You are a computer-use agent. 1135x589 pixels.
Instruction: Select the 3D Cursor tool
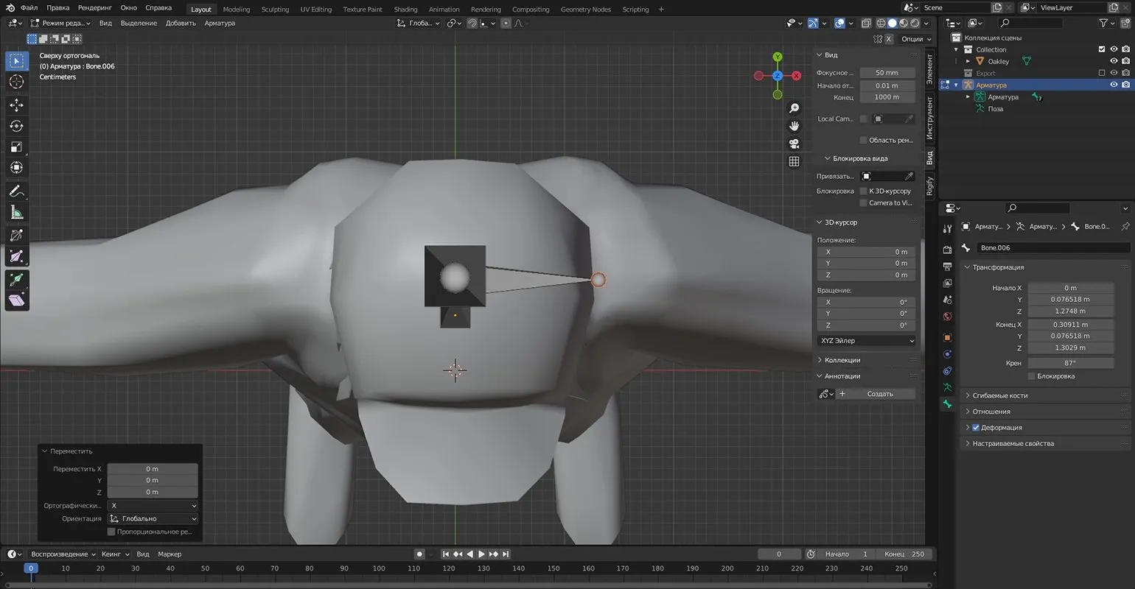[x=16, y=82]
